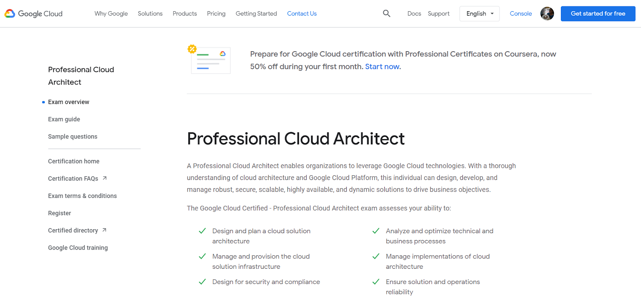Click the certificate illustration in the banner
The height and width of the screenshot is (300, 641).
pos(209,59)
